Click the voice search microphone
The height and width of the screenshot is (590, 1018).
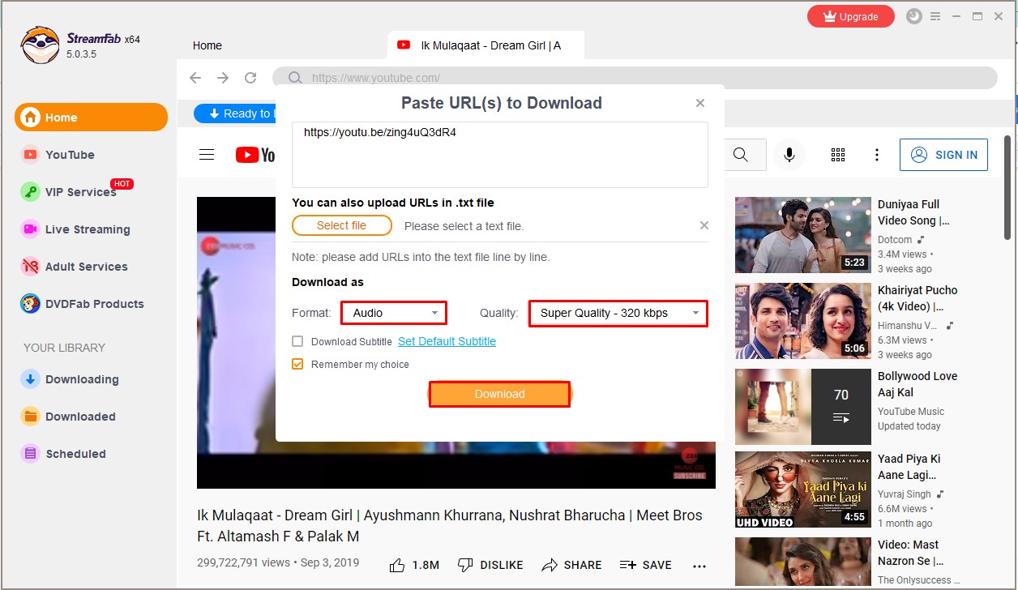pos(789,155)
